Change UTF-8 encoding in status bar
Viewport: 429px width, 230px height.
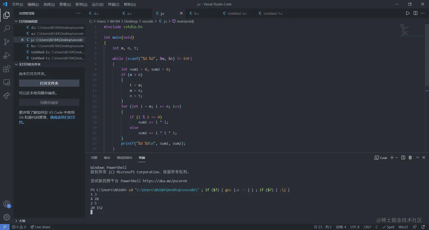355,227
